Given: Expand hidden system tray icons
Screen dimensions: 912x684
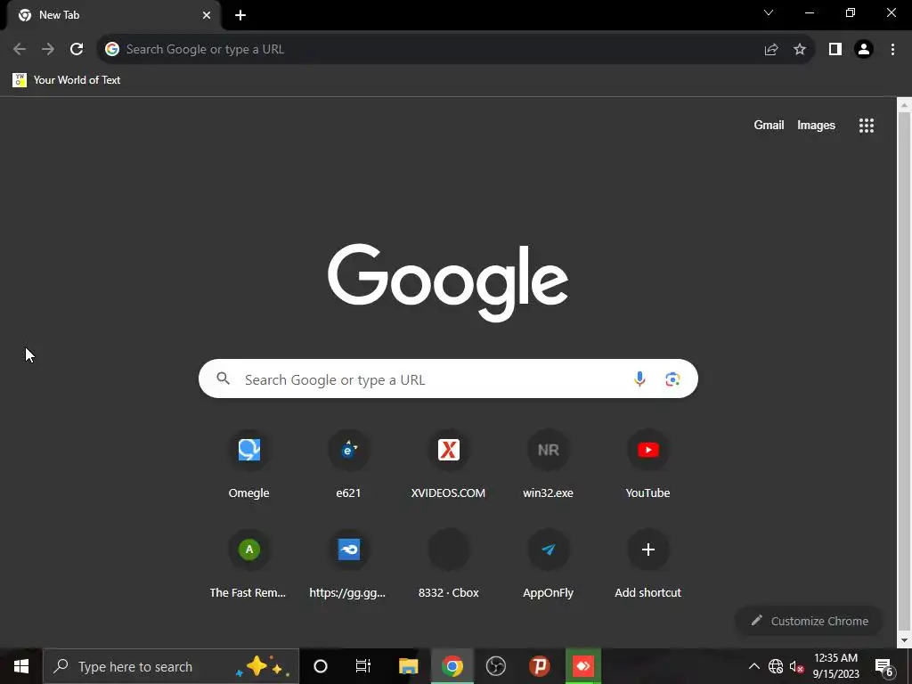Looking at the screenshot, I should [x=753, y=666].
